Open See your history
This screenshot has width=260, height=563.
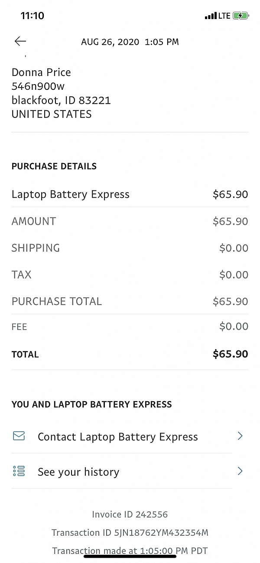[x=78, y=472]
